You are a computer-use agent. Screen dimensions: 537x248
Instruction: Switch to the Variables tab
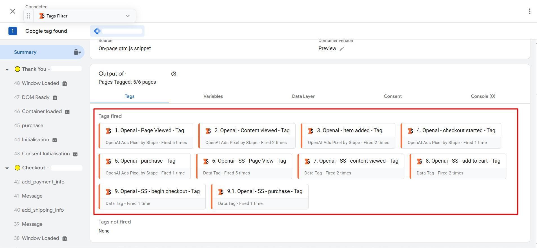(213, 96)
